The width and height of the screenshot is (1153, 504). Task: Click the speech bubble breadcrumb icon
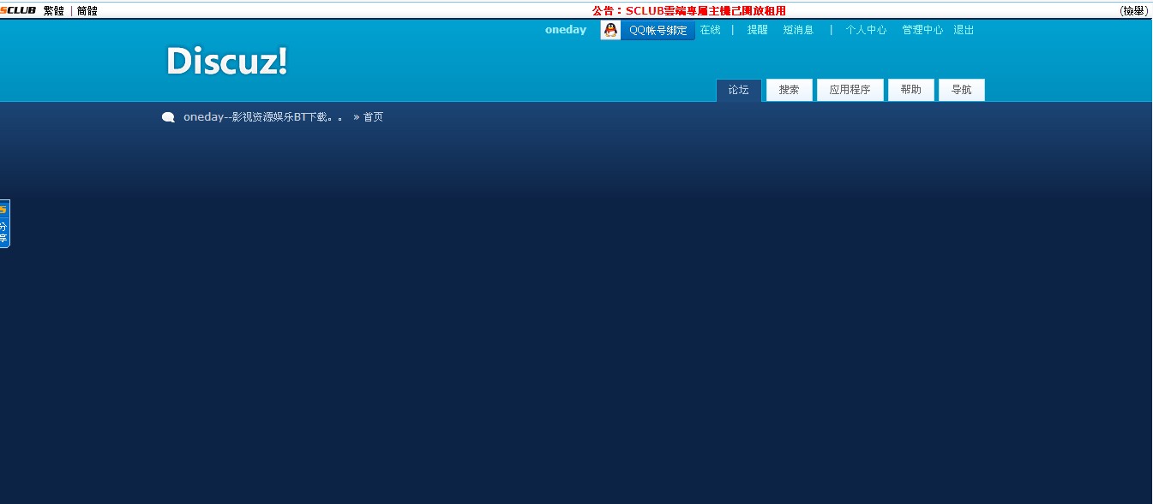point(168,117)
